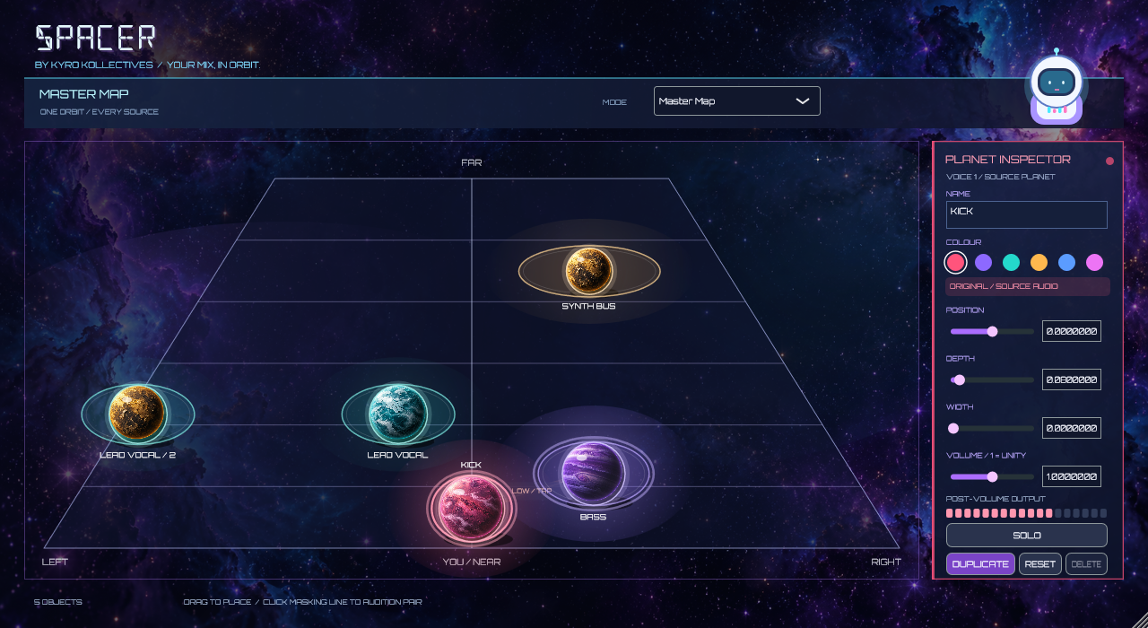1148x628 pixels.
Task: Select the Synth Bus planet
Action: point(589,271)
